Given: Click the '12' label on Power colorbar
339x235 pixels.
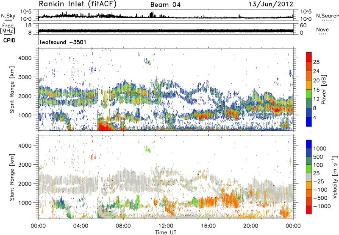Looking at the screenshot, I should pos(316,99).
